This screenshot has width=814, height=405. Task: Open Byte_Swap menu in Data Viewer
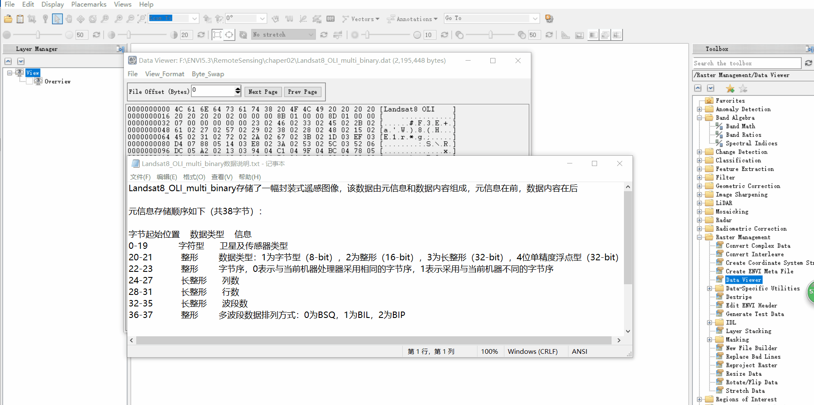point(208,74)
